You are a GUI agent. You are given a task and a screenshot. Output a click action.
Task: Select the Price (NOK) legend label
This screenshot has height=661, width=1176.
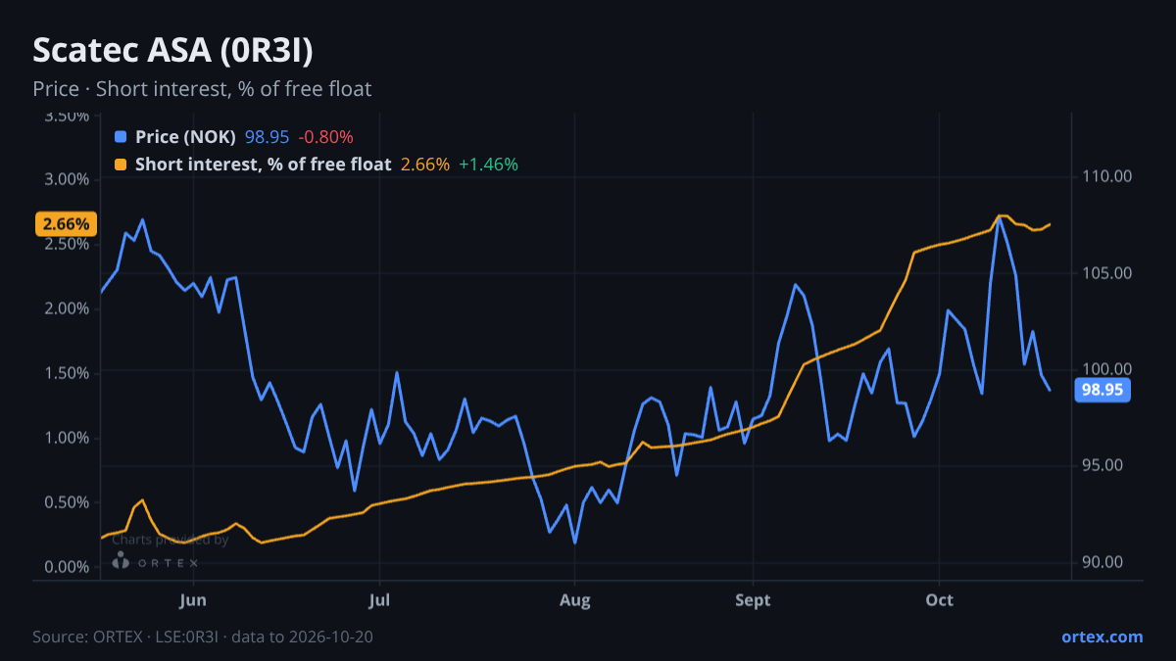tap(185, 137)
